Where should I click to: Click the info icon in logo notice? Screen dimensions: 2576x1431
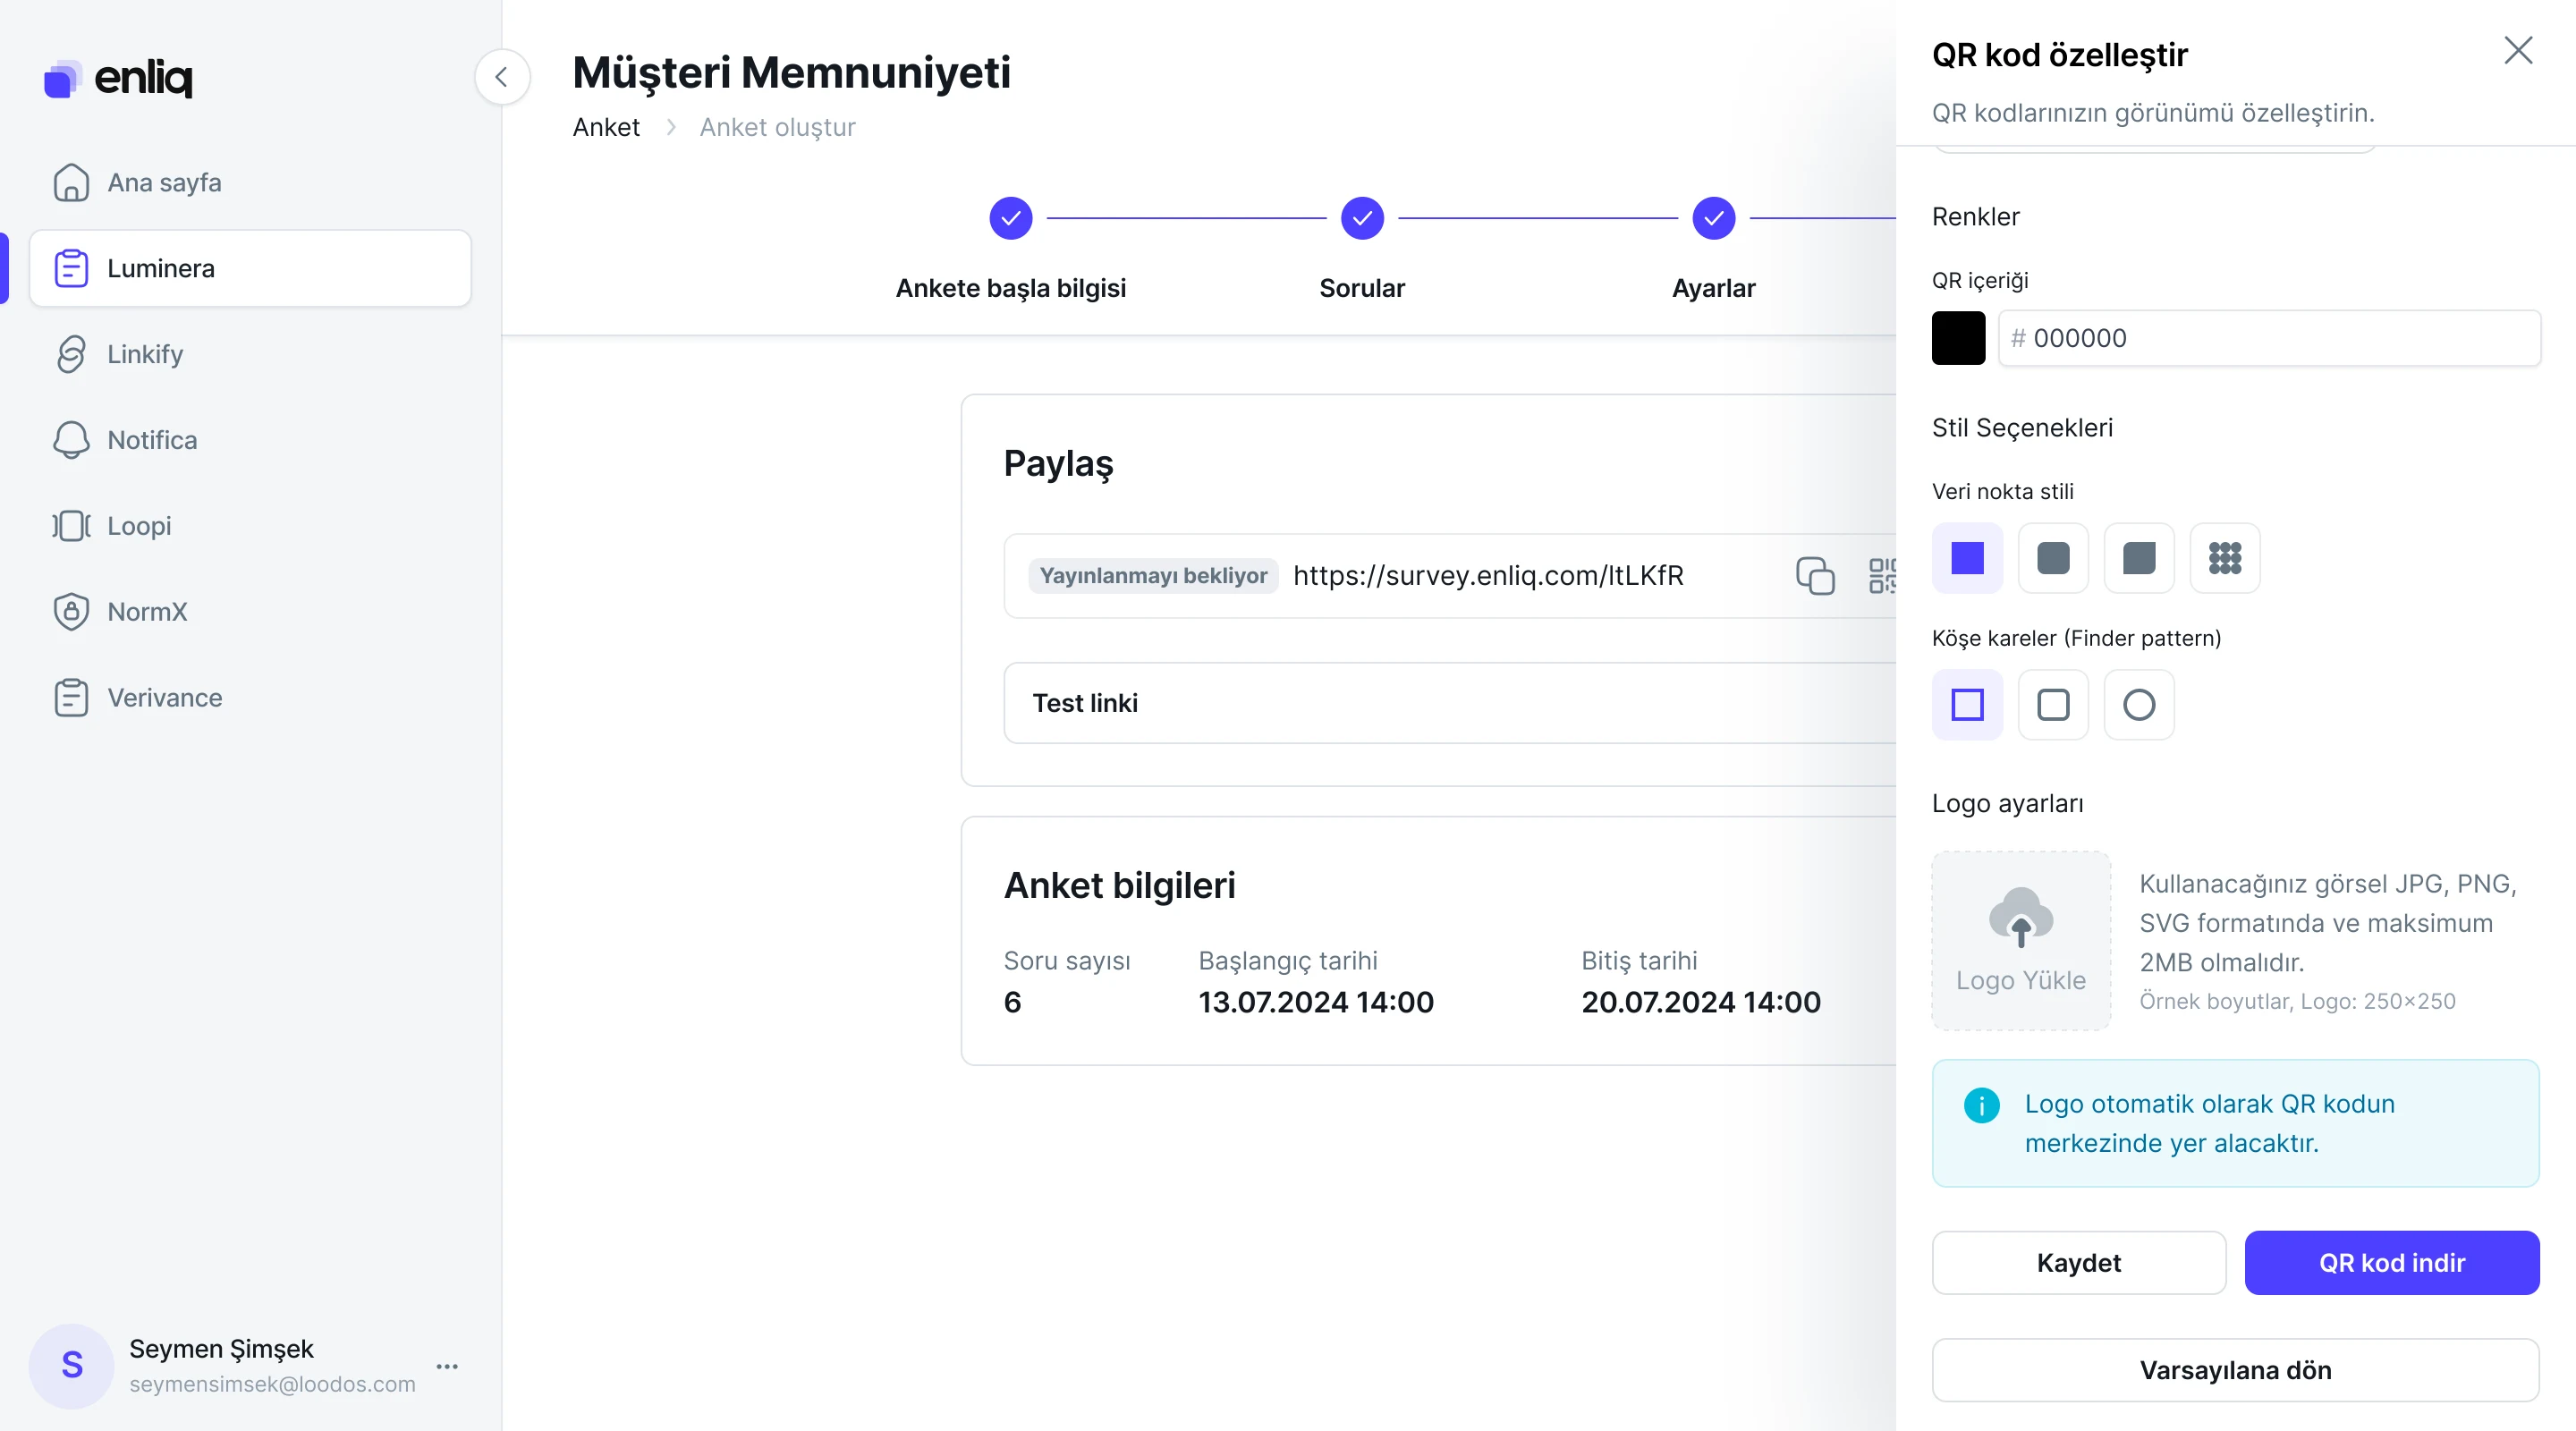tap(1981, 1105)
